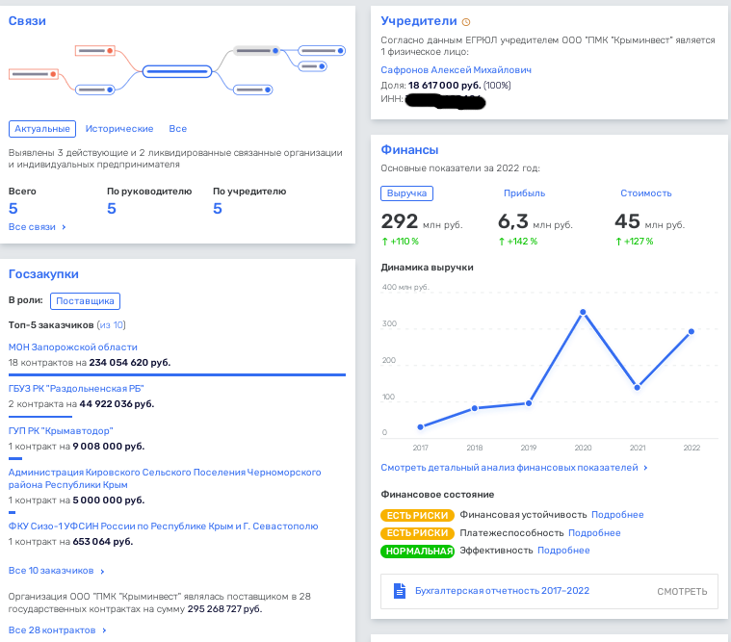Click the 2020 revenue peak data point
Image resolution: width=731 pixels, height=642 pixels.
pos(583,312)
